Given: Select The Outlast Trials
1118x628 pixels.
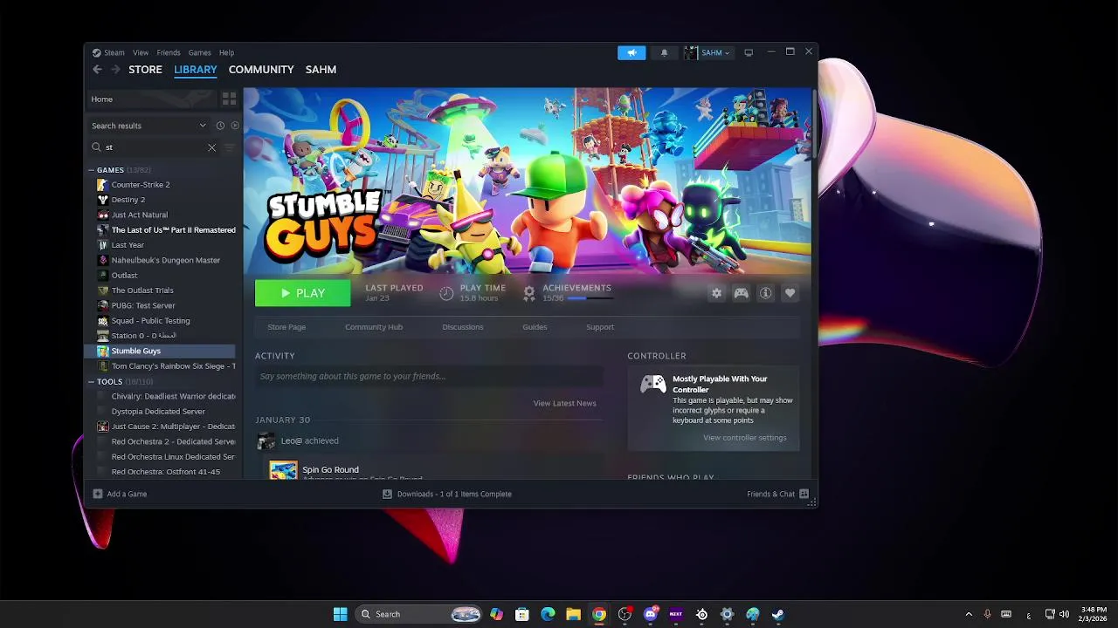Looking at the screenshot, I should 142,290.
